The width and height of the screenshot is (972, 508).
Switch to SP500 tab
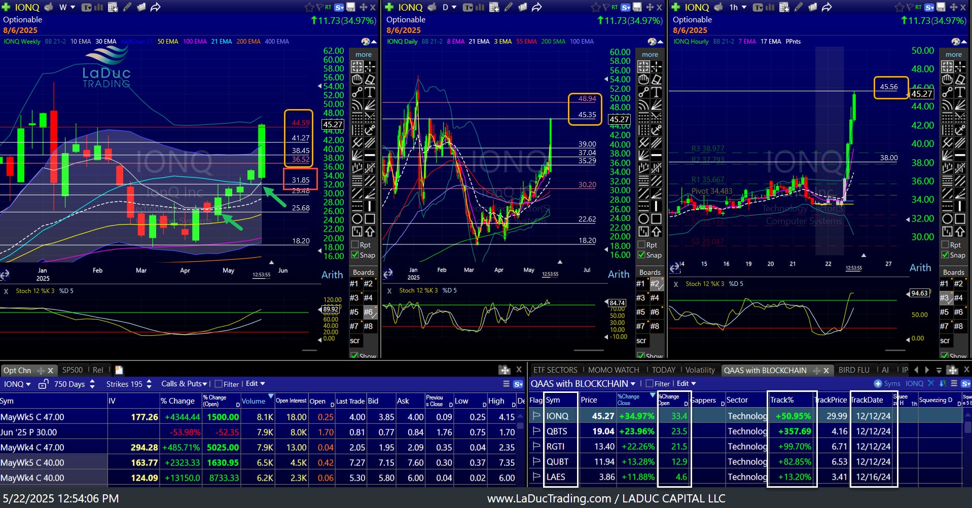pyautogui.click(x=72, y=370)
